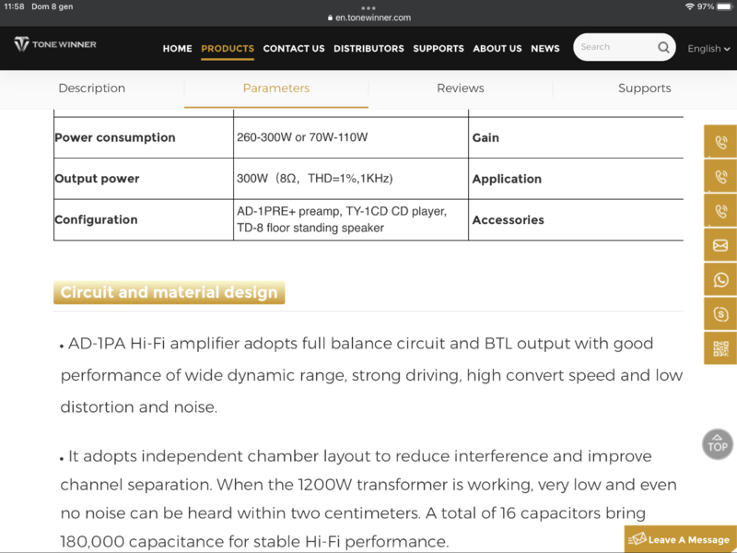Switch to the Description tab
Screen dimensions: 737x553
(x=92, y=88)
